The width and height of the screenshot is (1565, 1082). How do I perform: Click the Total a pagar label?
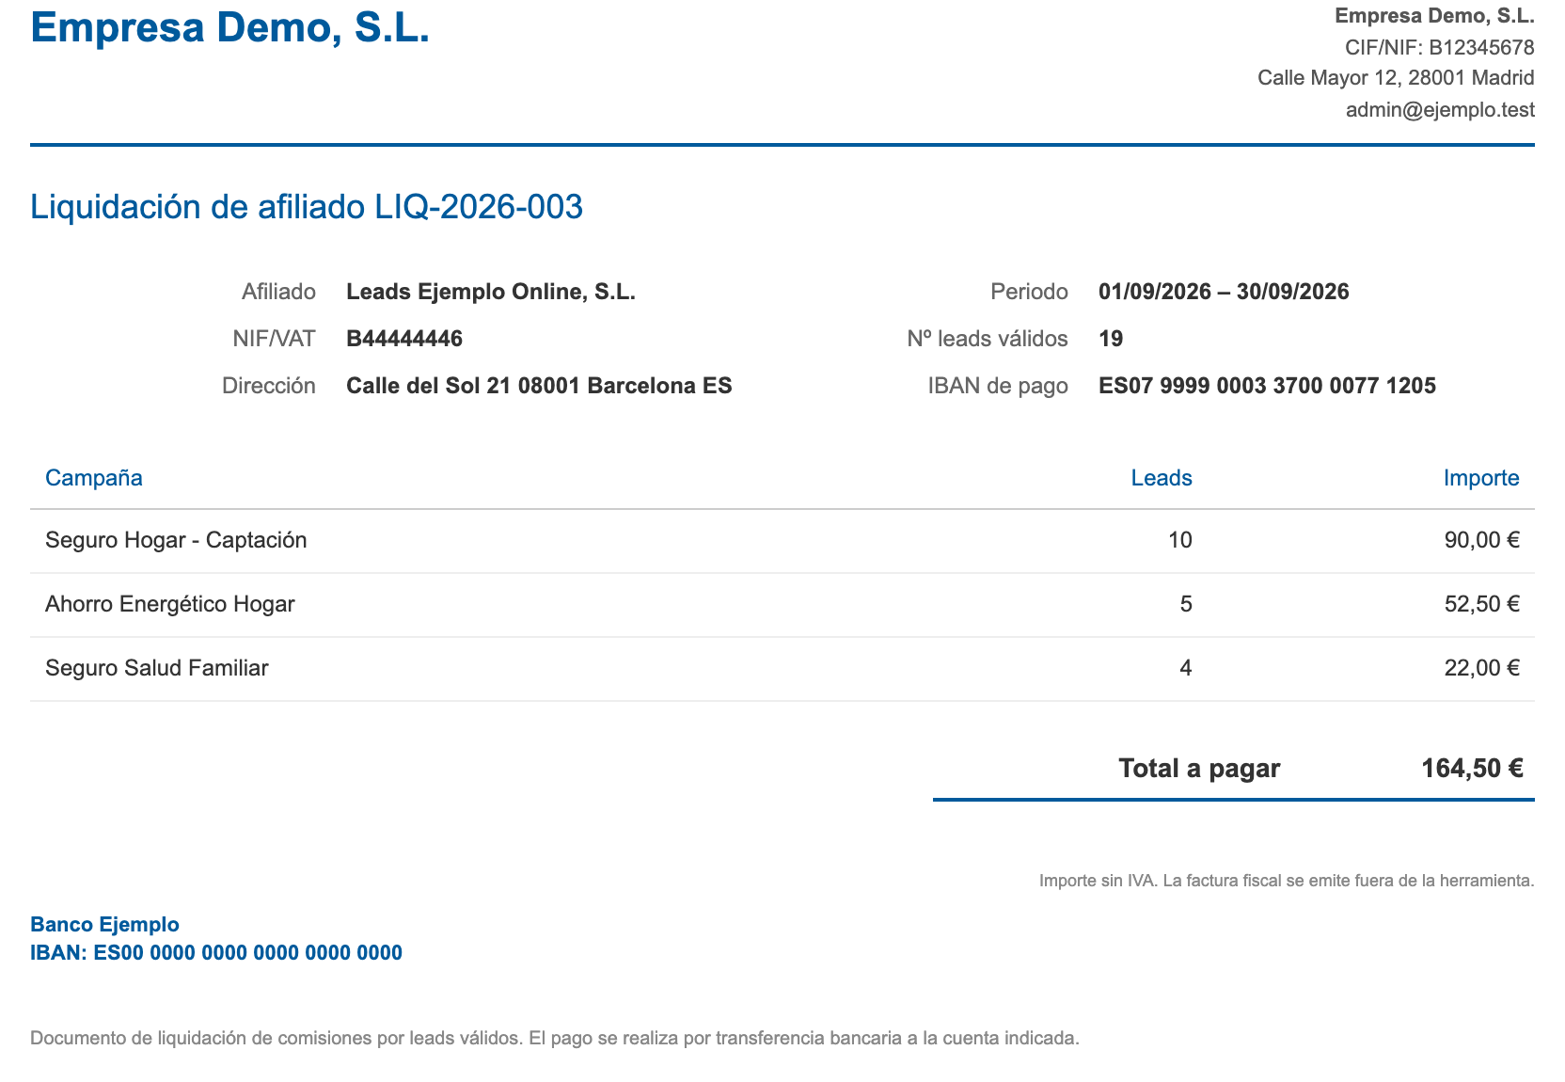coord(1199,769)
